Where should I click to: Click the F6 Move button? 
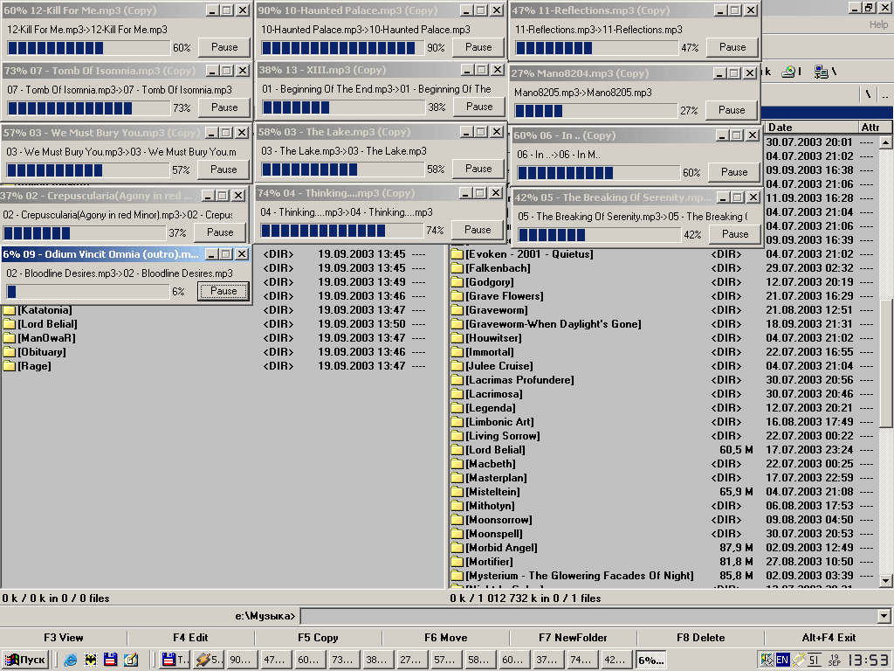[x=446, y=638]
